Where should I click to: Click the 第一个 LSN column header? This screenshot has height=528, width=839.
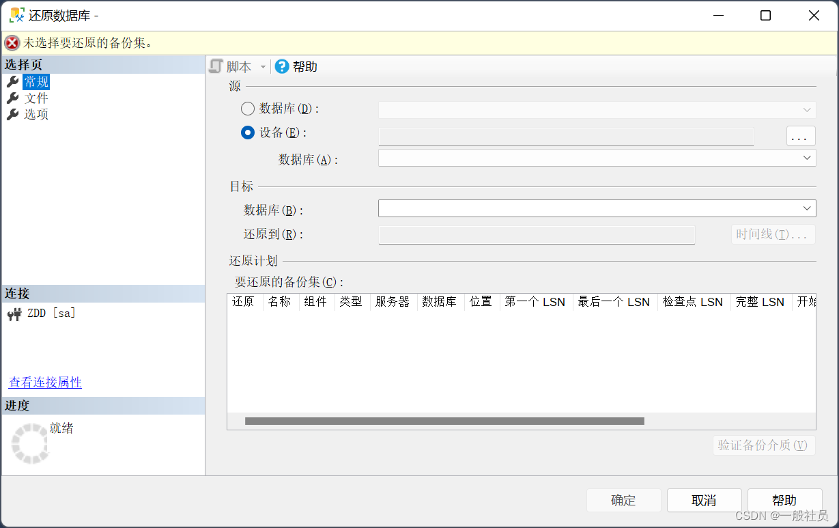pyautogui.click(x=537, y=302)
